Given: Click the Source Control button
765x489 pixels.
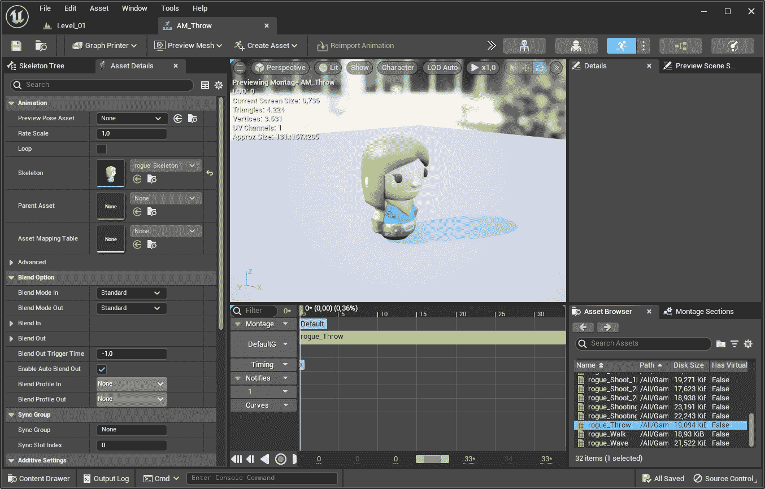Looking at the screenshot, I should pos(725,479).
